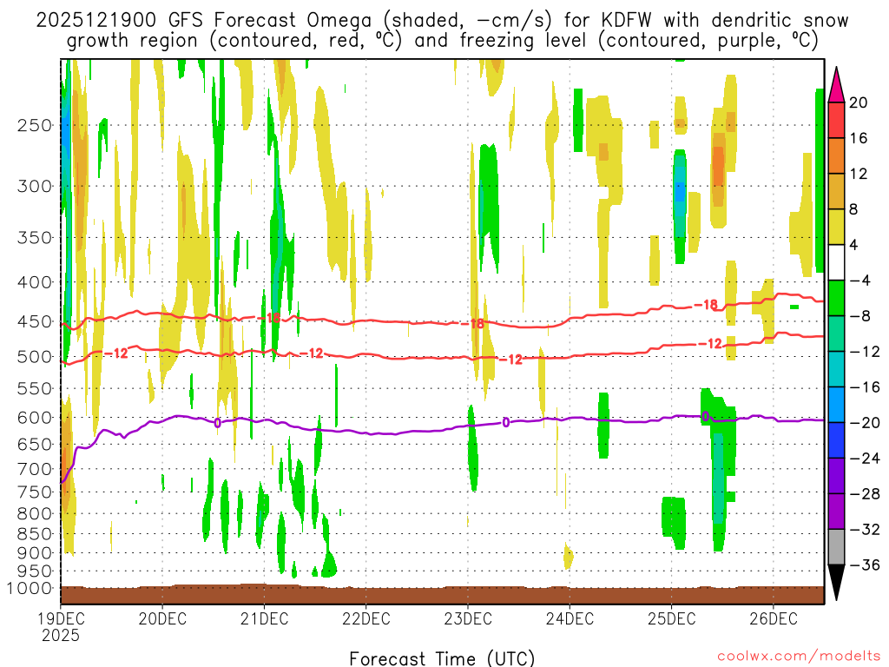This screenshot has height=667, width=889.
Task: Click the 500 pressure level label
Action: pyautogui.click(x=35, y=357)
